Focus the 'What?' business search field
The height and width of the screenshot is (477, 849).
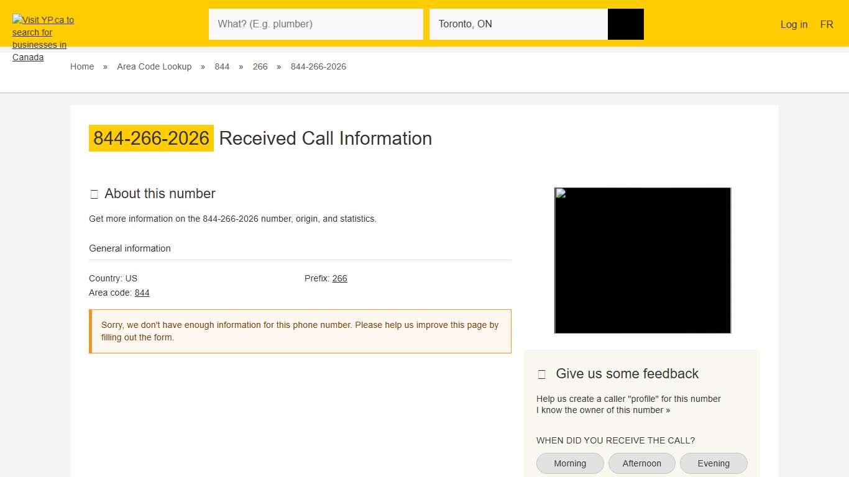[x=316, y=24]
